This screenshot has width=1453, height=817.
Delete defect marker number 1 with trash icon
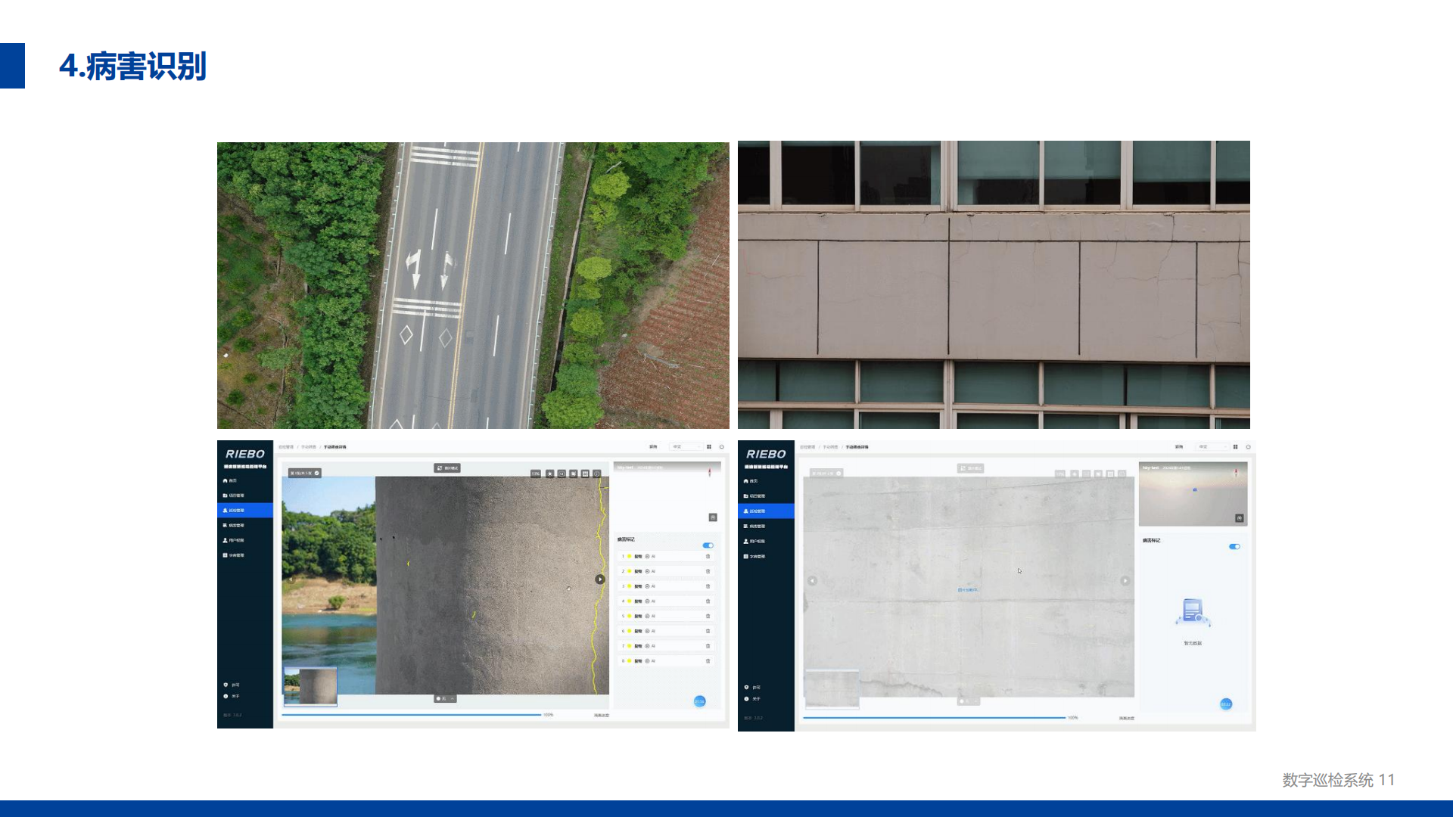708,556
